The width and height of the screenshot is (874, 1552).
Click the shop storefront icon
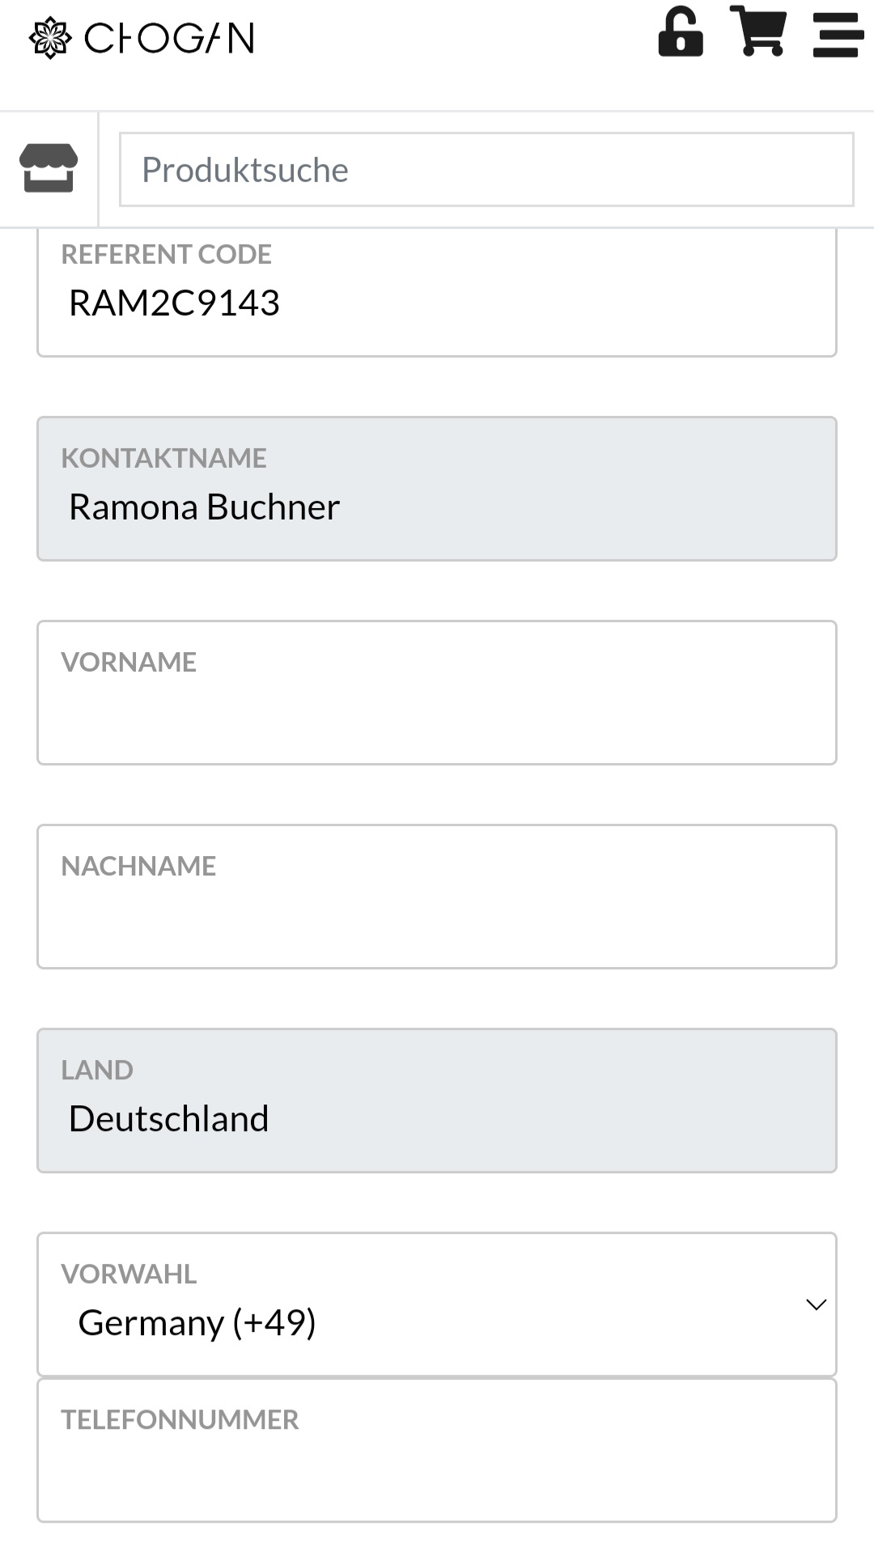[49, 167]
